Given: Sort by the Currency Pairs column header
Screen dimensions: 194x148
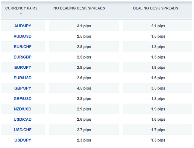Looking at the screenshot, I should click(21, 8).
